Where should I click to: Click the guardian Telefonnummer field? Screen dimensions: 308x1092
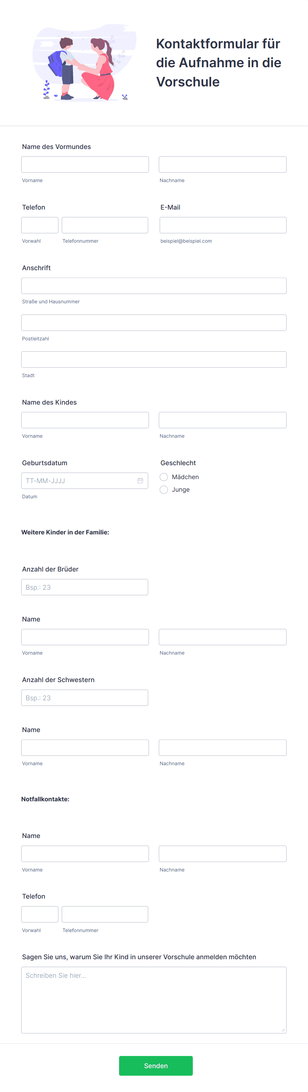click(x=105, y=225)
